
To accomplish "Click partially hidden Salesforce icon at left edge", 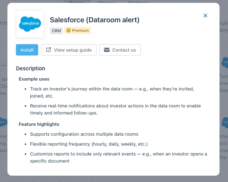I will pos(4,122).
